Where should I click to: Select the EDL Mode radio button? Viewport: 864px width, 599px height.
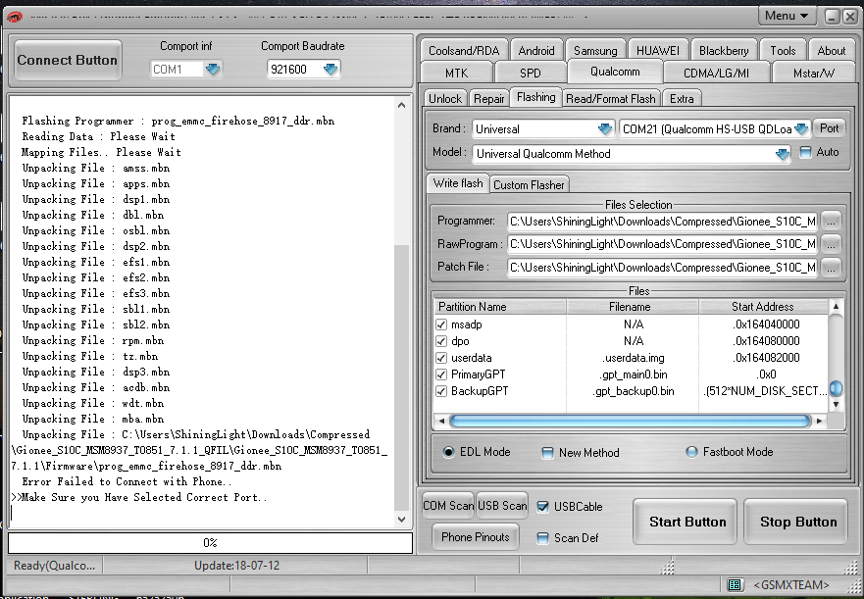[x=448, y=452]
